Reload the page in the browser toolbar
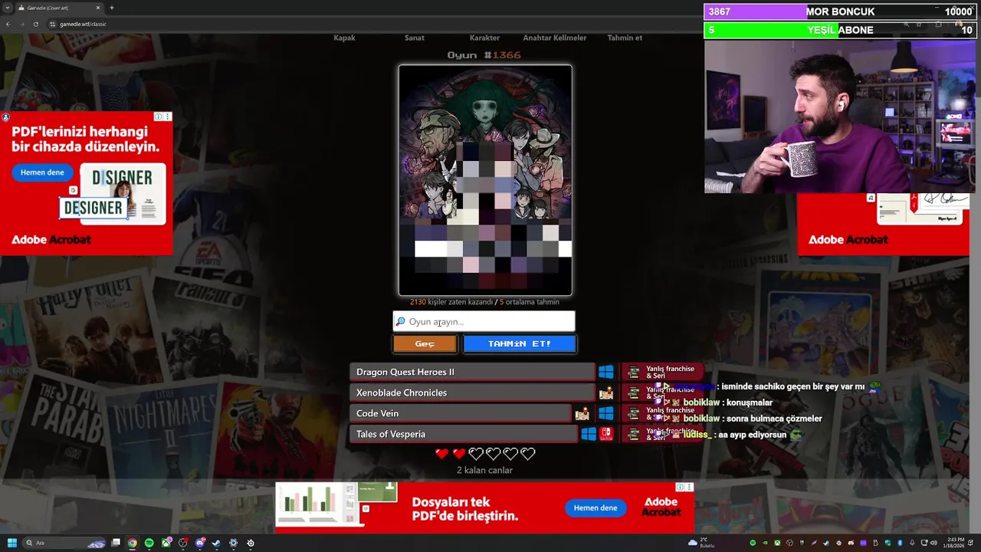Image resolution: width=981 pixels, height=552 pixels. [x=35, y=24]
